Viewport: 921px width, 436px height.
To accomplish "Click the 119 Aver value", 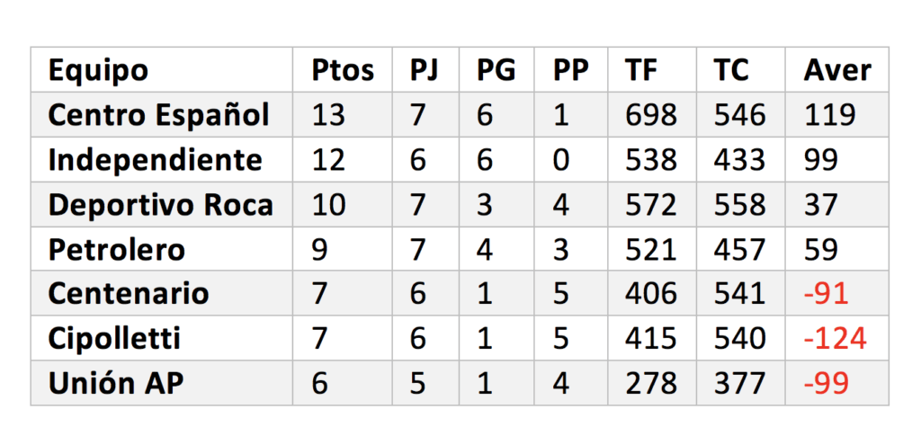I will point(828,114).
